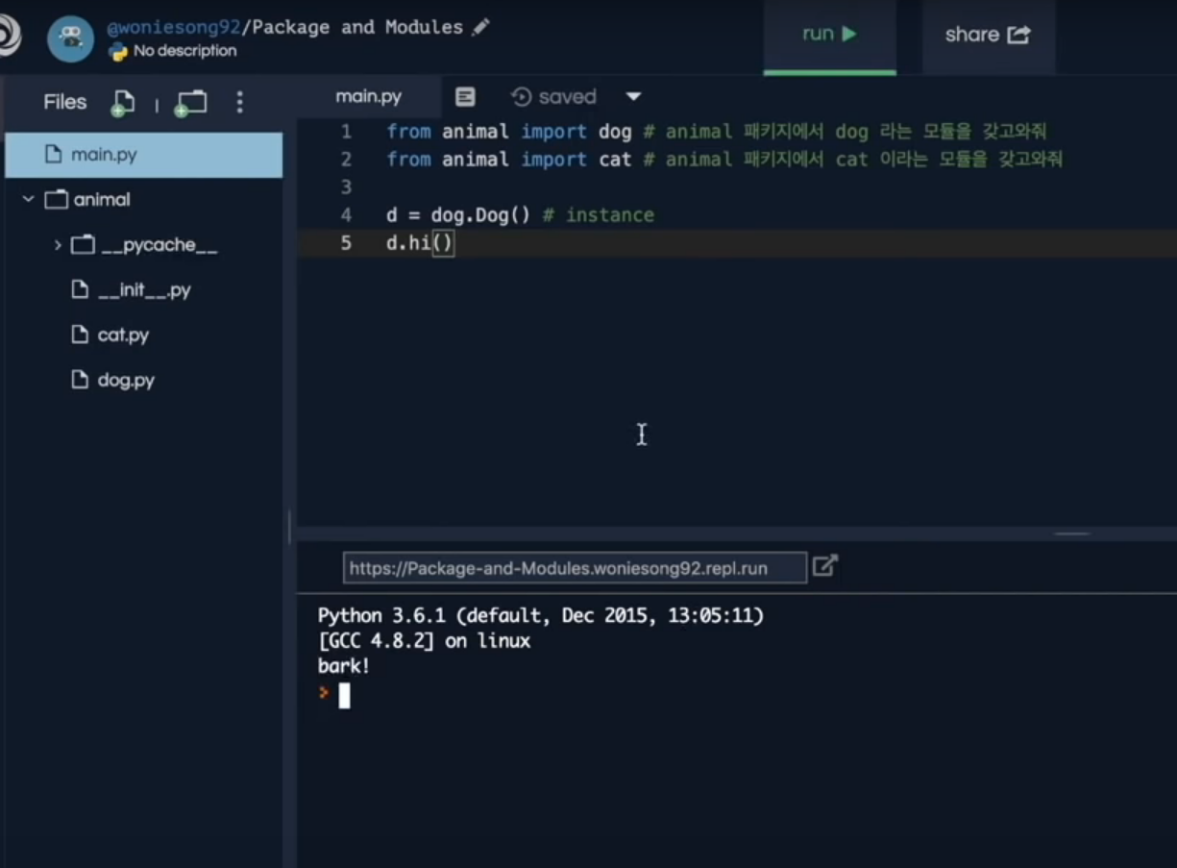The height and width of the screenshot is (868, 1177).
Task: Switch to the main.py tab
Action: click(x=368, y=96)
